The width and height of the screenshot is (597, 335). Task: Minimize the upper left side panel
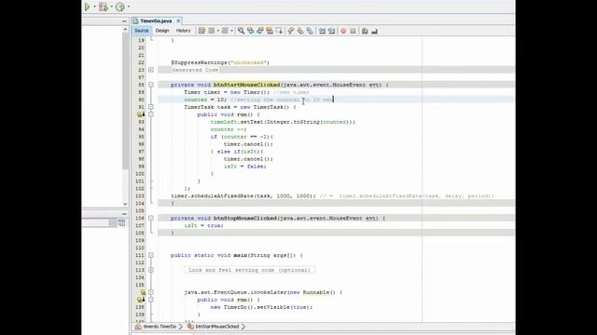pos(124,21)
